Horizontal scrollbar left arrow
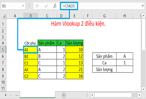Image resolution: width=146 pixels, height=99 pixels. tap(92, 95)
